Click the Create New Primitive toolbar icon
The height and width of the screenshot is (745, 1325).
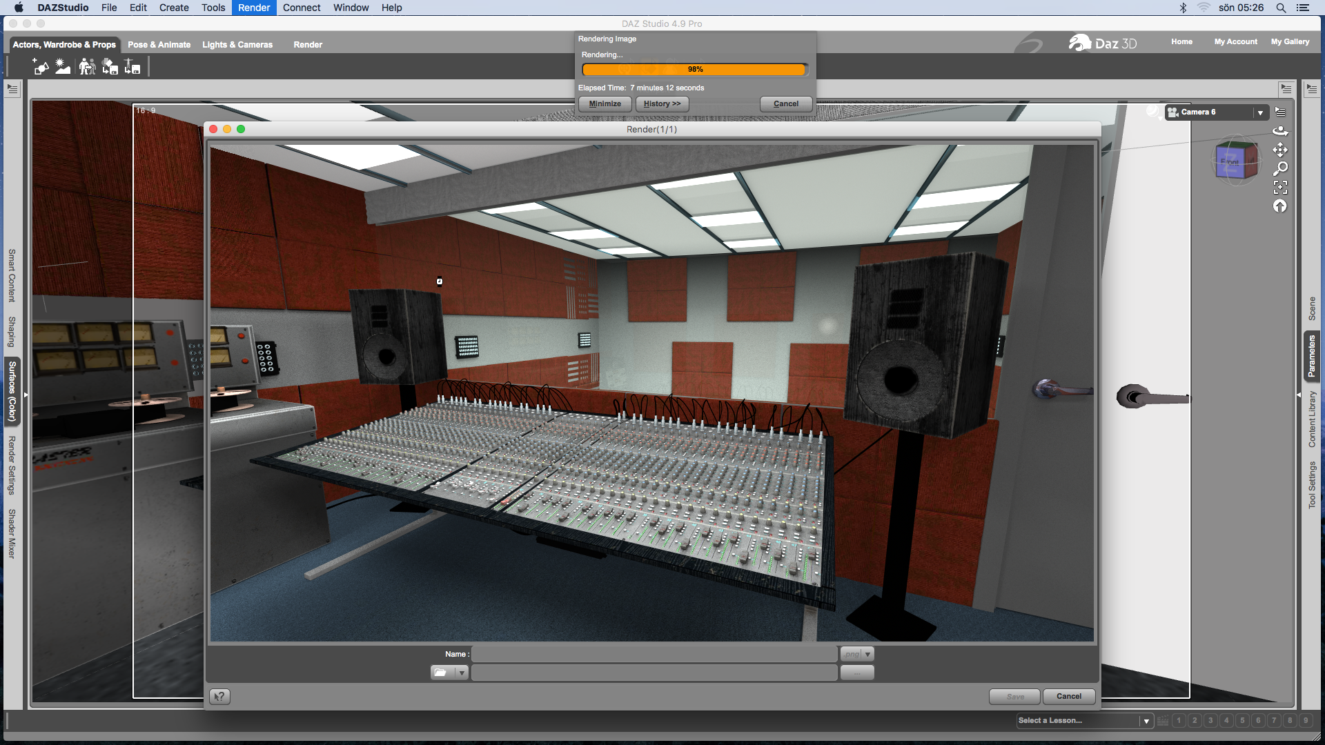click(x=41, y=67)
